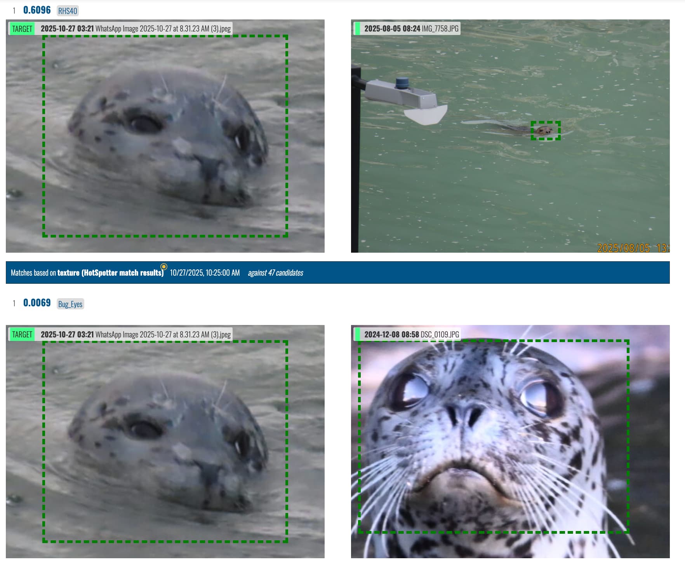
Task: Open the Bug_Eyes individual link
Action: (70, 304)
